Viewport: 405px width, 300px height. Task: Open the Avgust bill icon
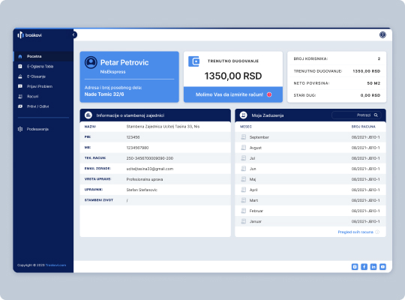coord(243,148)
